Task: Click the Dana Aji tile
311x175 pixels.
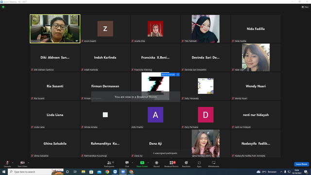Action: (155, 143)
